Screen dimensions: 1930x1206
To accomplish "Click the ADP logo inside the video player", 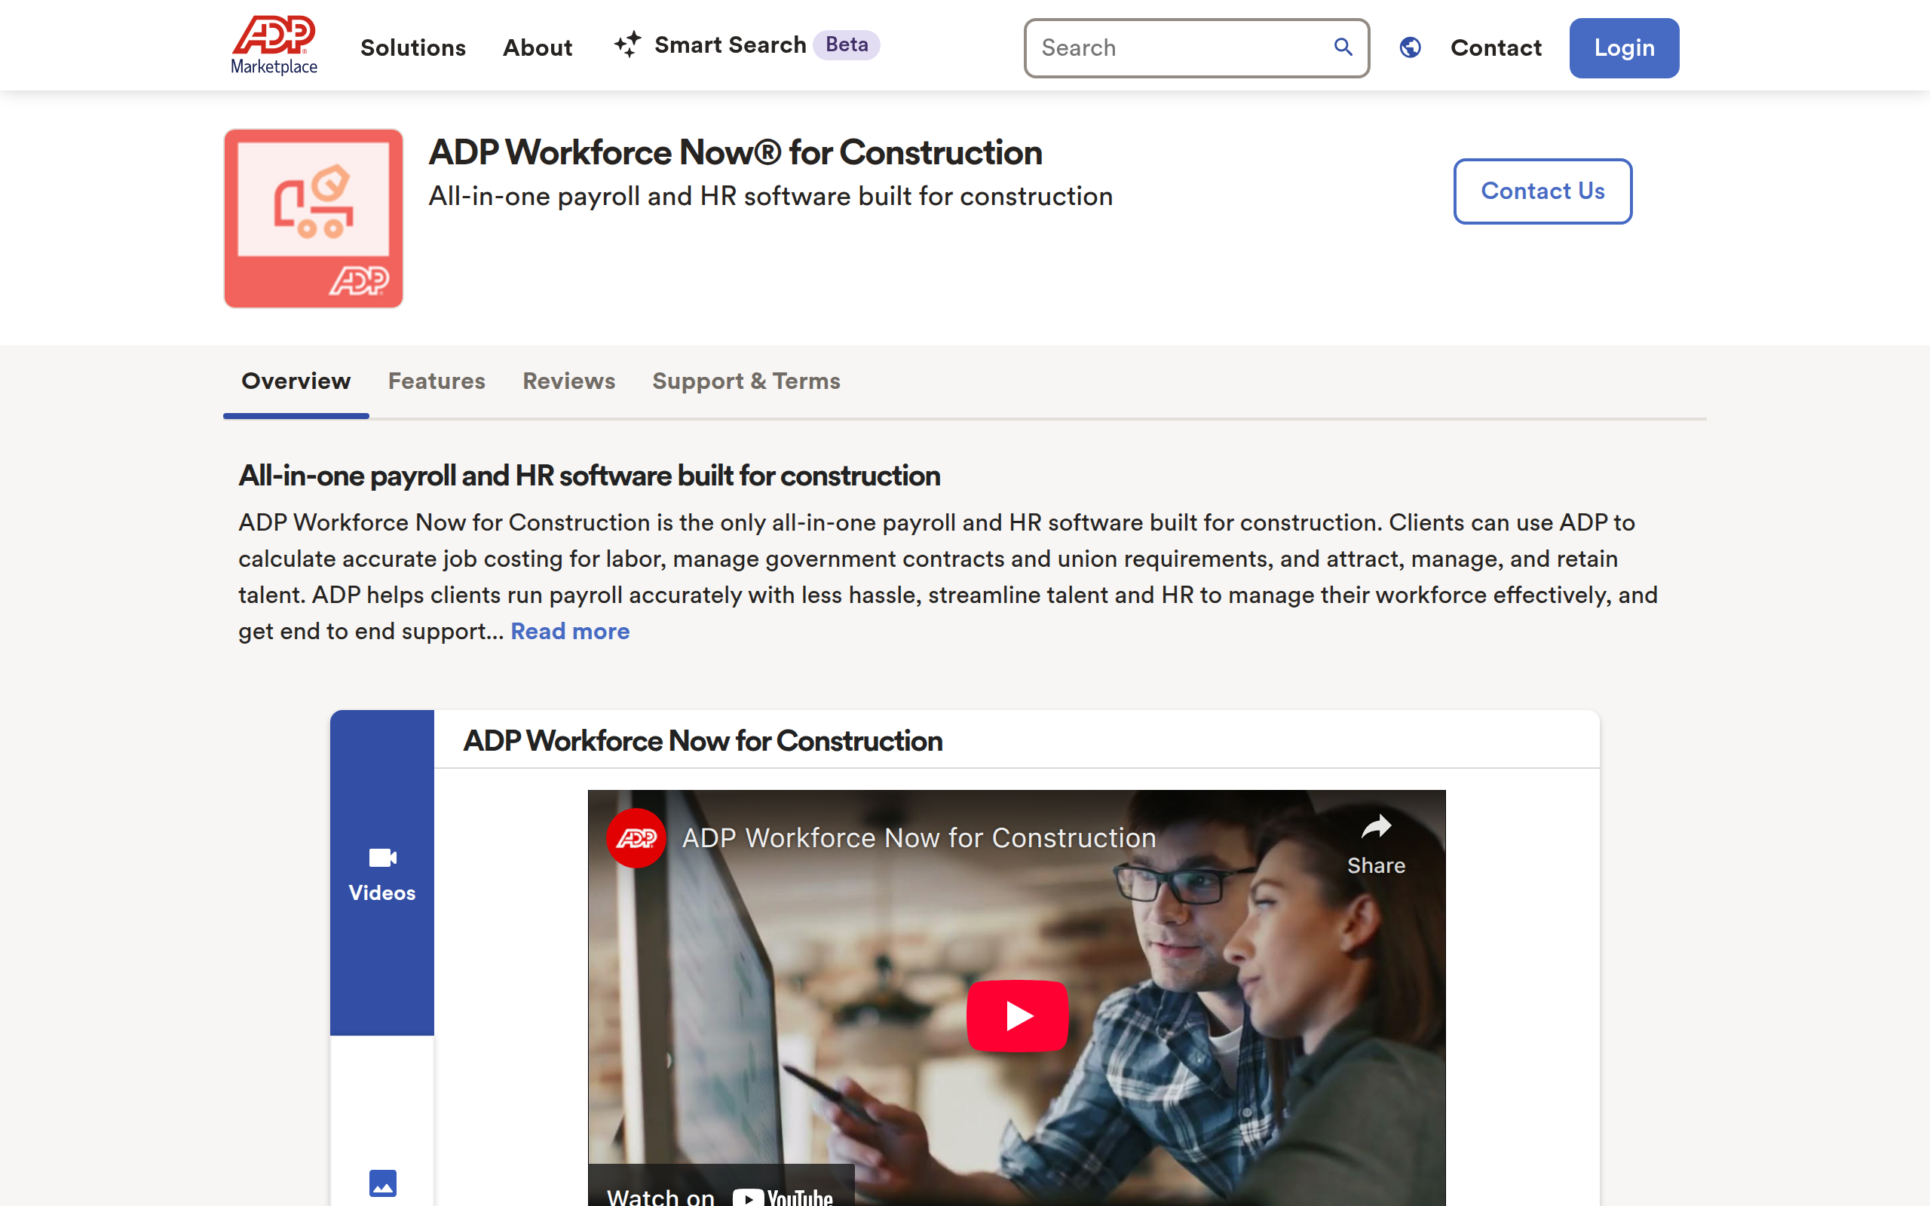I will [x=636, y=837].
